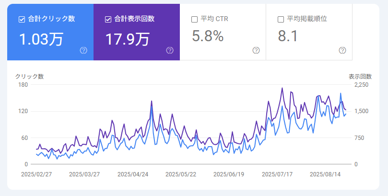Open help tooltip icon for 平均掲載順位
Image resolution: width=388 pixels, height=196 pixels.
click(x=342, y=50)
